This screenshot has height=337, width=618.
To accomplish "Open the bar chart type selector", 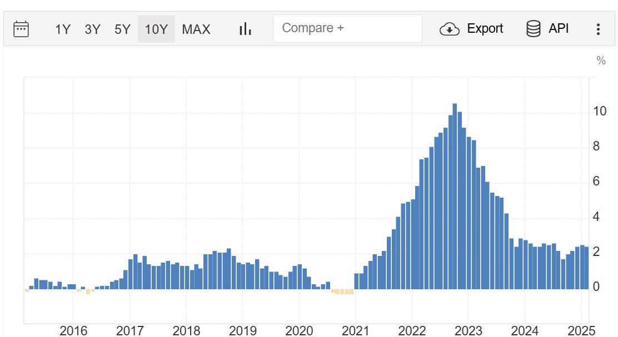I will tap(245, 29).
